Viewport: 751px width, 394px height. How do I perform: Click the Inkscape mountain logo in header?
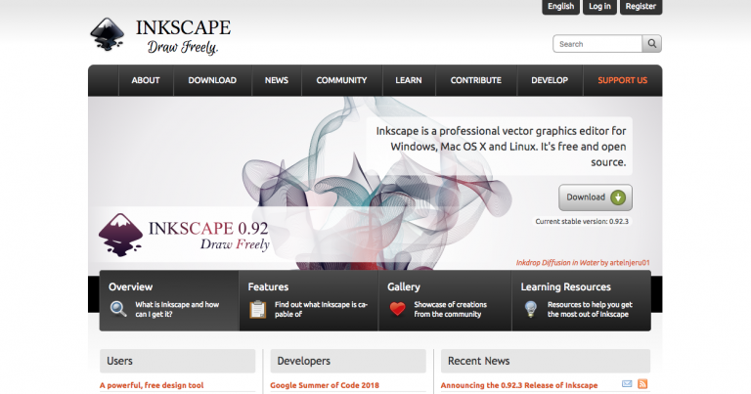pyautogui.click(x=107, y=34)
